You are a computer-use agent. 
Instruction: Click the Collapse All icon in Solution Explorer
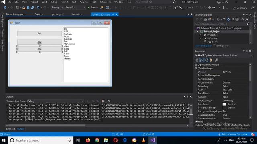click(233, 20)
